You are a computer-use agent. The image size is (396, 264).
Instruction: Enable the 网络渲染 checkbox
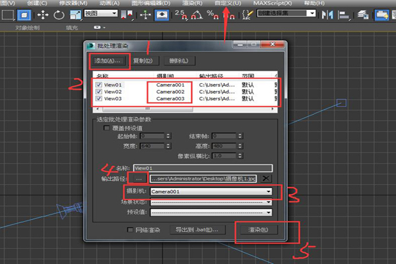pyautogui.click(x=130, y=230)
